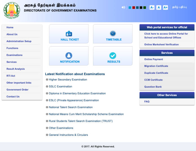
Task: Open the HALL TICKET label link
Action: pyautogui.click(x=70, y=39)
